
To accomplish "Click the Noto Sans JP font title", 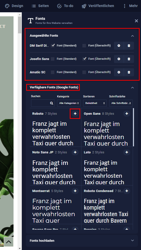I will pos(43,152).
